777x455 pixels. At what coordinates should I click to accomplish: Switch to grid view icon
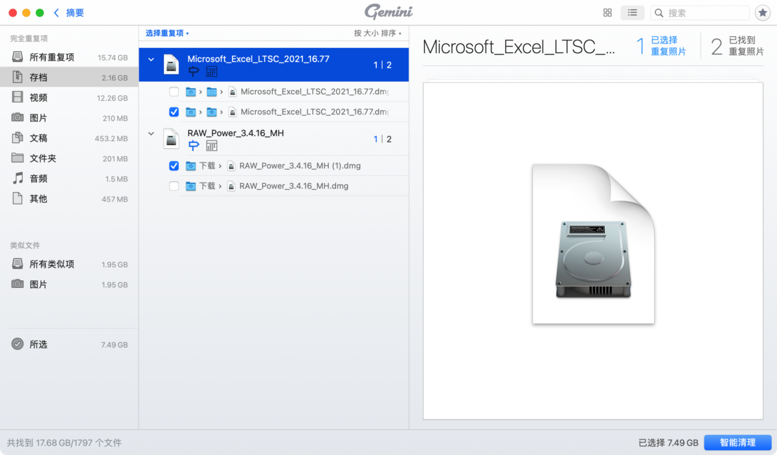[x=607, y=12]
